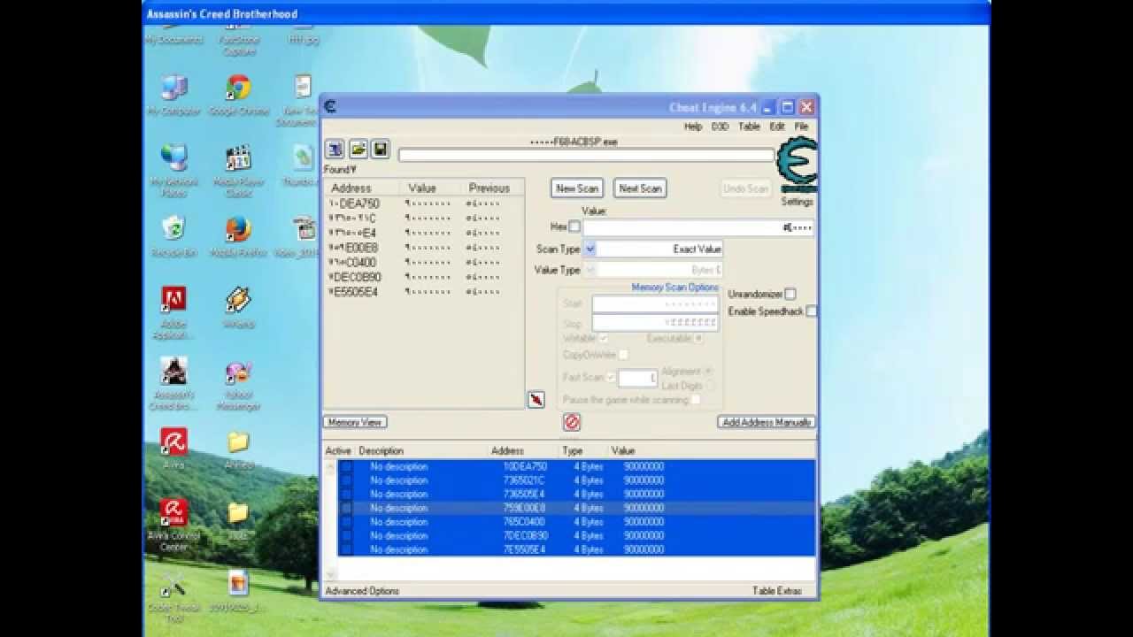Click into the scan Value field
Image resolution: width=1133 pixels, height=637 pixels.
[698, 227]
